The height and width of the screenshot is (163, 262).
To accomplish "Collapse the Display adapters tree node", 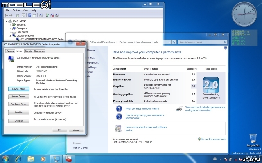I will pos(10,36).
